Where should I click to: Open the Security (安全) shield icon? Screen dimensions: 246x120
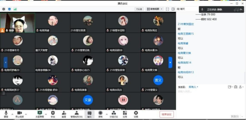(53, 114)
